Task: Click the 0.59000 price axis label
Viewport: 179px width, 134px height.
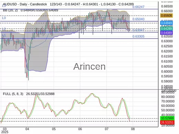Action: pos(167,81)
